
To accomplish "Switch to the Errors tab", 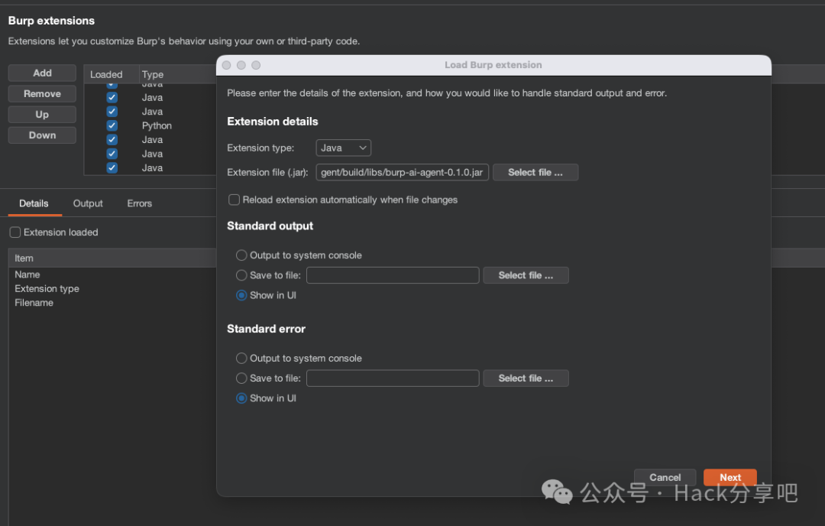I will tap(139, 203).
